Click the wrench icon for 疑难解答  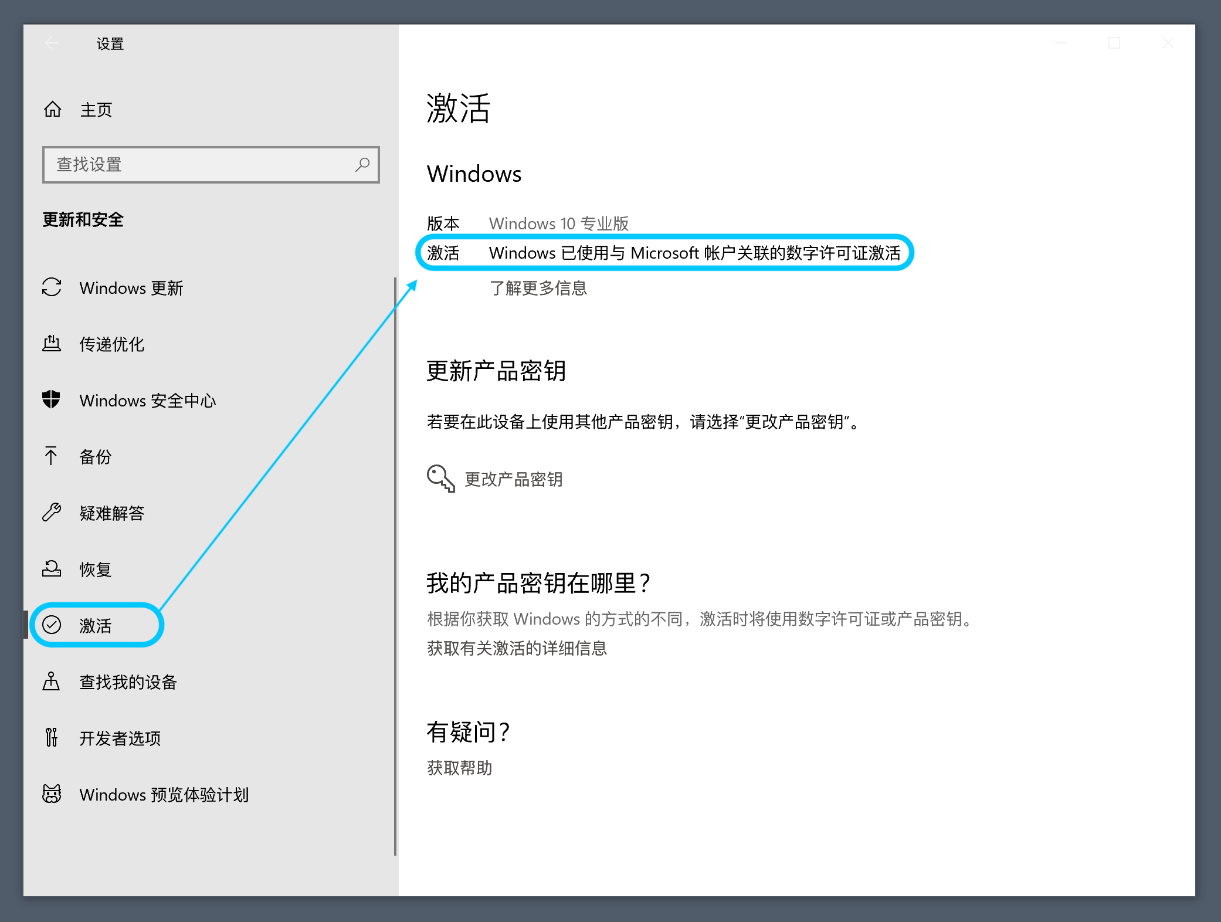tap(52, 512)
